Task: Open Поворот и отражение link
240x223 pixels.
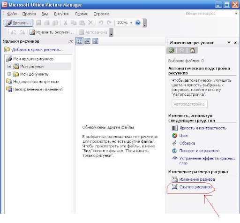Action: coord(199,151)
